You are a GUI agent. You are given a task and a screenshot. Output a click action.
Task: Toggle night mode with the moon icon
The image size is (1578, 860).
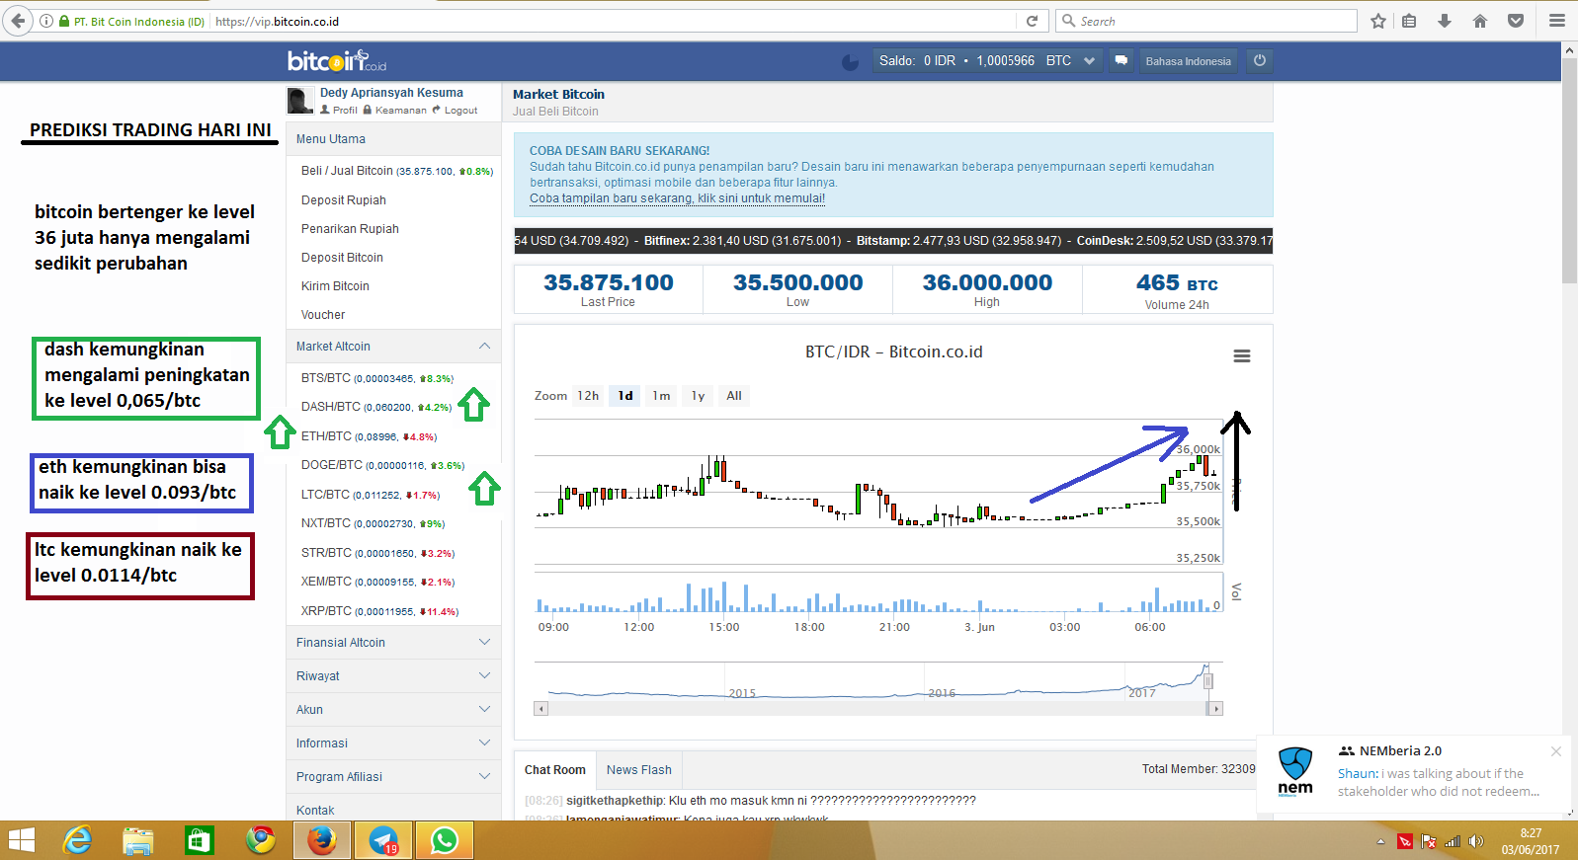tap(850, 61)
